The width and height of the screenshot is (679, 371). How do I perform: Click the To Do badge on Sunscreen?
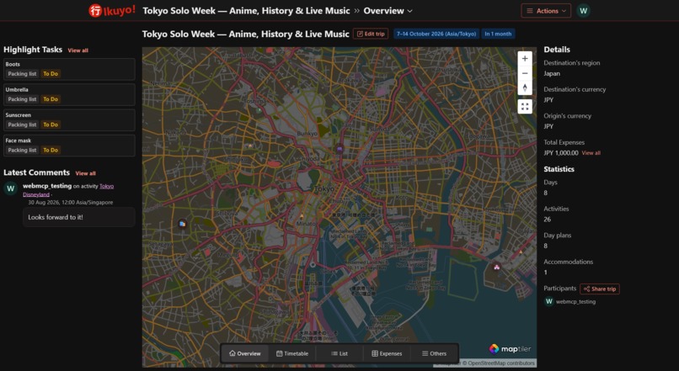51,125
